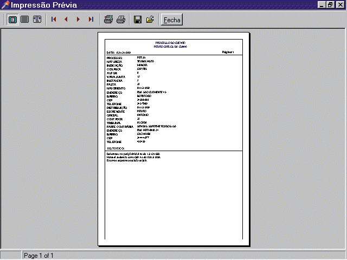Image resolution: width=347 pixels, height=260 pixels.
Task: Save the report using floppy disk icon
Action: [138, 19]
